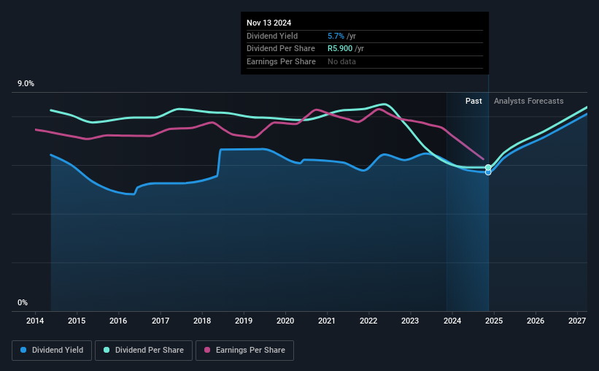Click the pink dot in Earnings Per Share legend
This screenshot has width=599, height=371.
[207, 350]
